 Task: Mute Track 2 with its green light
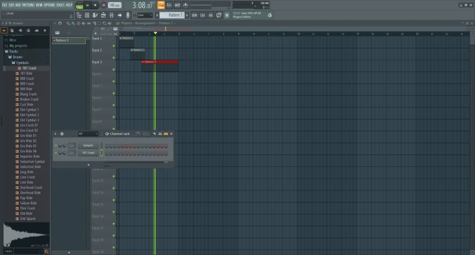pyautogui.click(x=114, y=57)
